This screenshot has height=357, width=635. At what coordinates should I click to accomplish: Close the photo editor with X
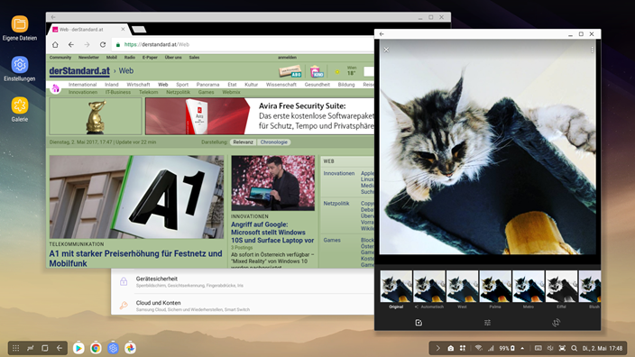[386, 50]
